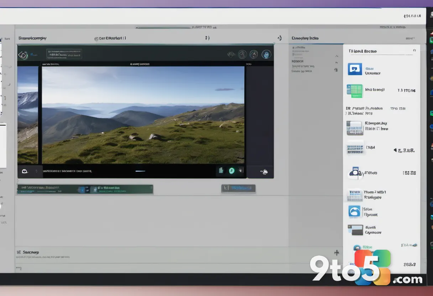Select the compass-like round icon in viewer header
This screenshot has width=433, height=296.
[242, 54]
